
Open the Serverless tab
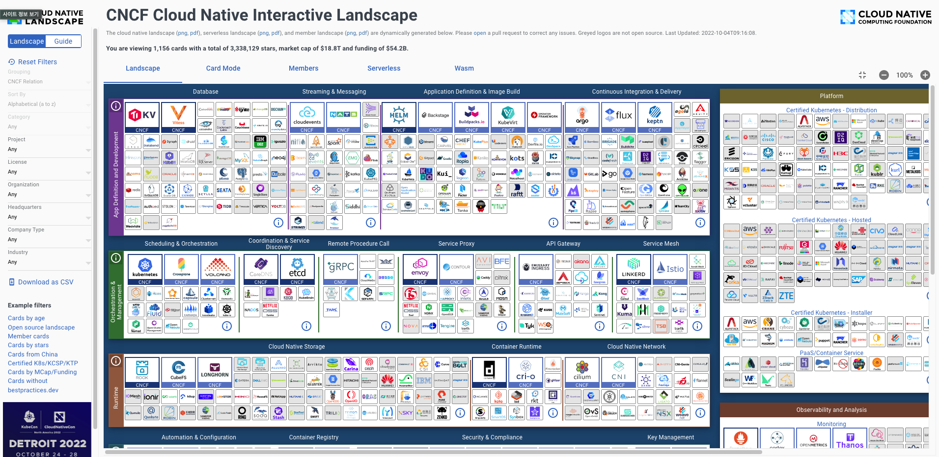coord(384,69)
